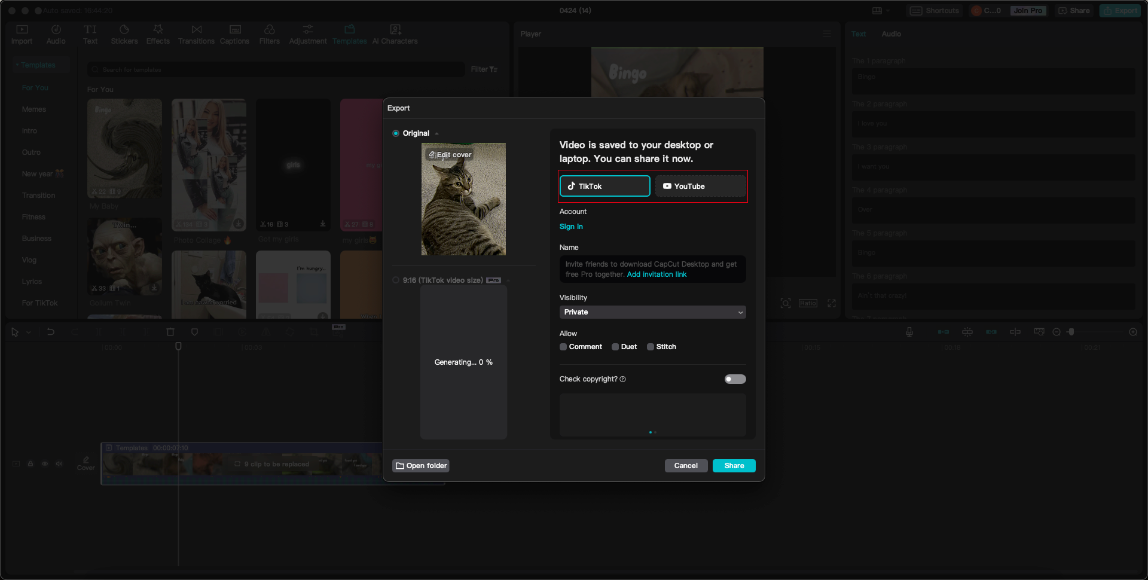Click the Name input field in Export dialog
Image resolution: width=1148 pixels, height=580 pixels.
pyautogui.click(x=653, y=269)
